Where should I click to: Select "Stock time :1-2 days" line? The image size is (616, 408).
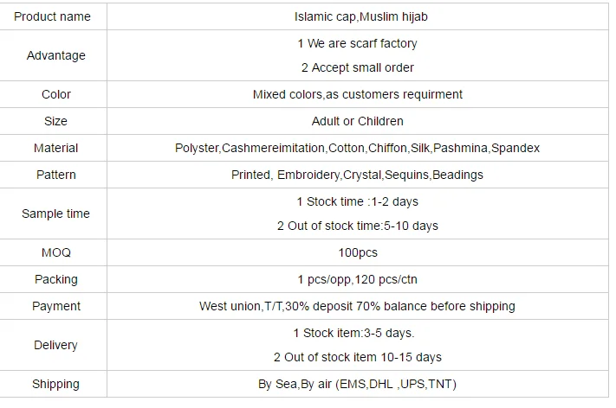click(x=357, y=201)
